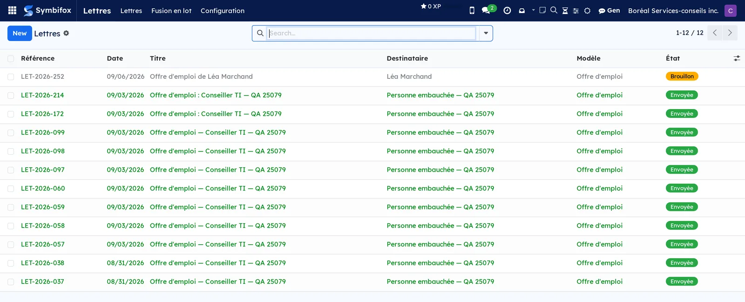The width and height of the screenshot is (745, 302).
Task: Open the main apps grid menu
Action: coord(12,10)
